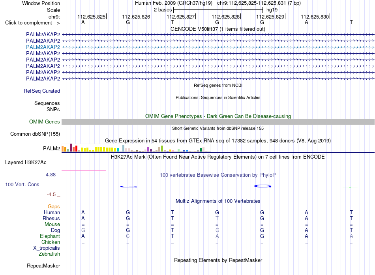Click the orange Gaps row label

click(54, 207)
